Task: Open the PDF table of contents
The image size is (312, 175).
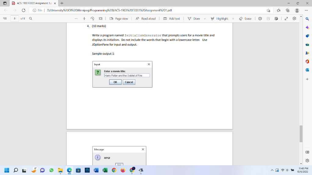Action: click(5, 19)
